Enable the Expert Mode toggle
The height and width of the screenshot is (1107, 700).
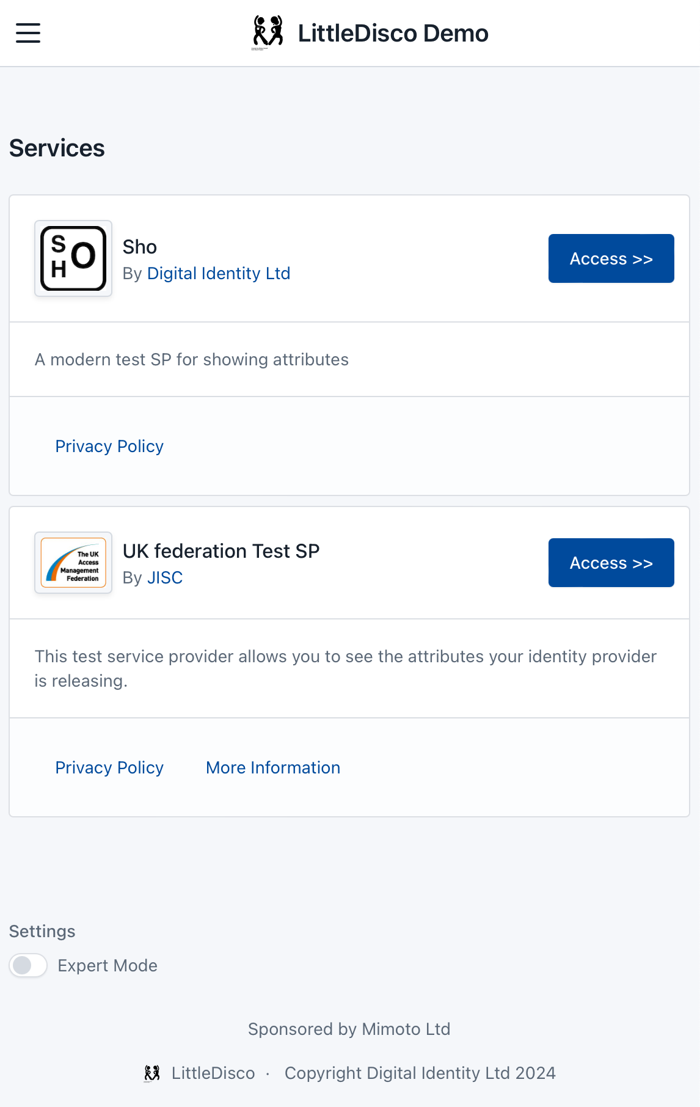click(28, 965)
